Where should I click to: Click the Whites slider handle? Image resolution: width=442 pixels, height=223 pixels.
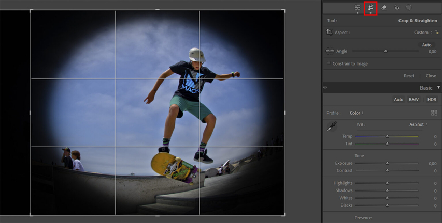387,198
